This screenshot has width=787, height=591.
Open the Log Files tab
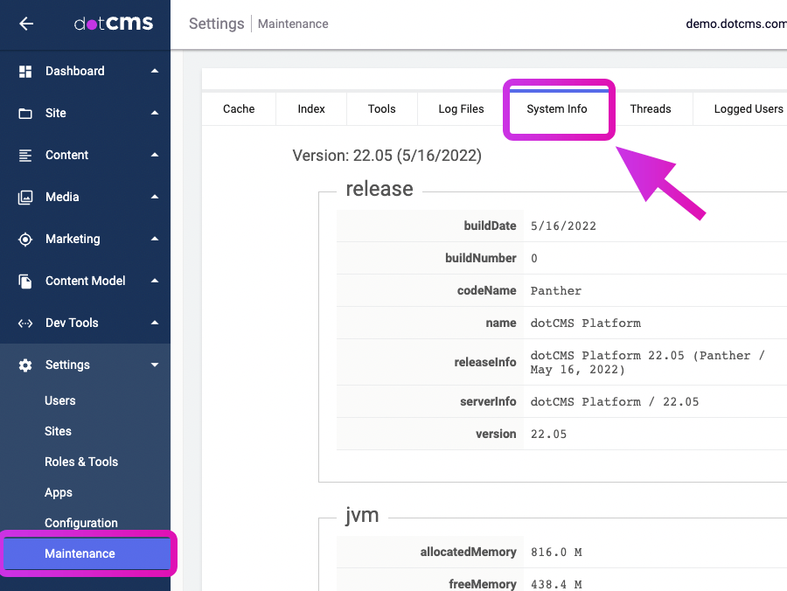click(x=461, y=109)
